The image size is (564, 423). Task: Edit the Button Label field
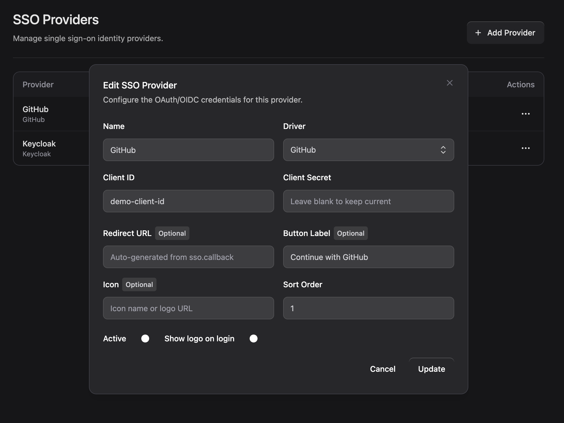tap(368, 257)
